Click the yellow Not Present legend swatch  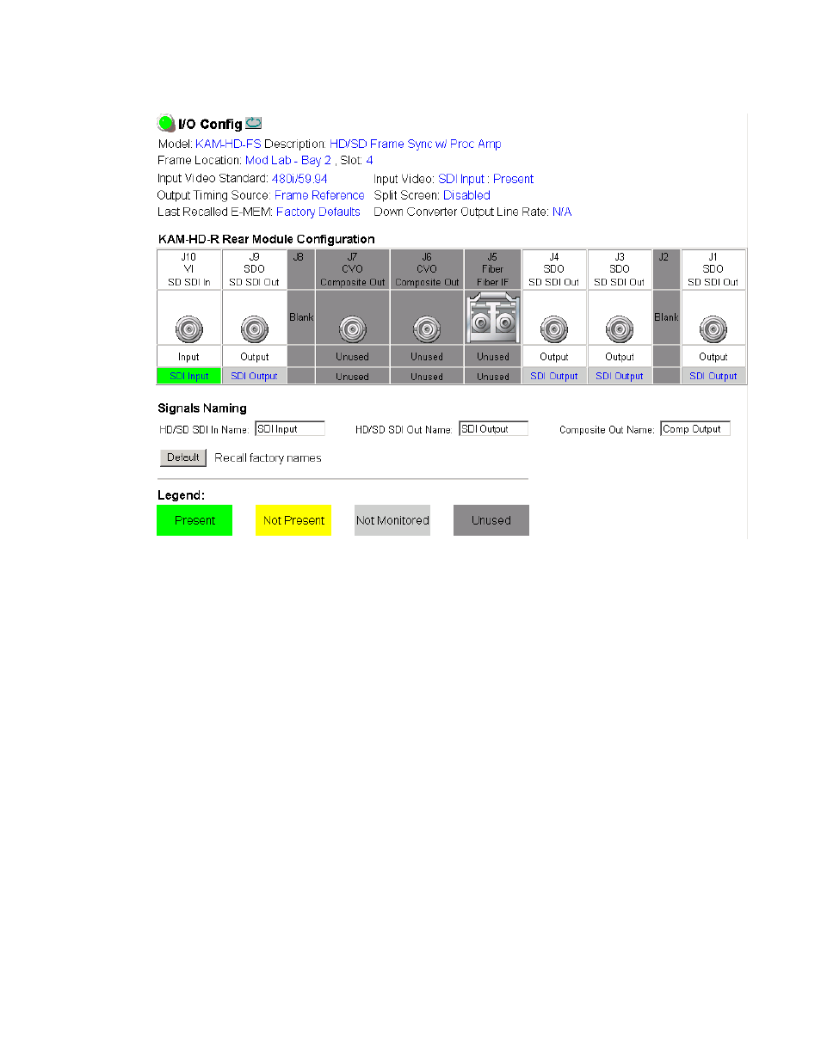293,520
